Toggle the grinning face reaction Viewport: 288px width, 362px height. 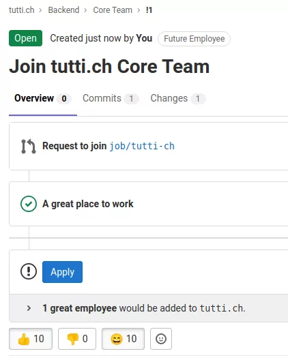pos(124,339)
